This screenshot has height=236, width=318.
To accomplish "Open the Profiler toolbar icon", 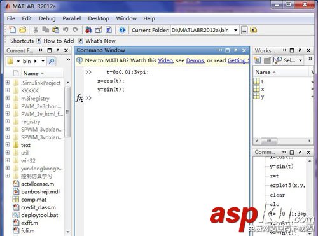I will (x=109, y=30).
